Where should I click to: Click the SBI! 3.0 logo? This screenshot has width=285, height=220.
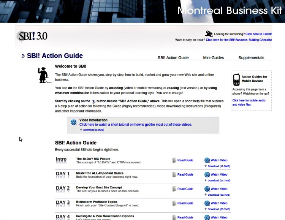(32, 36)
